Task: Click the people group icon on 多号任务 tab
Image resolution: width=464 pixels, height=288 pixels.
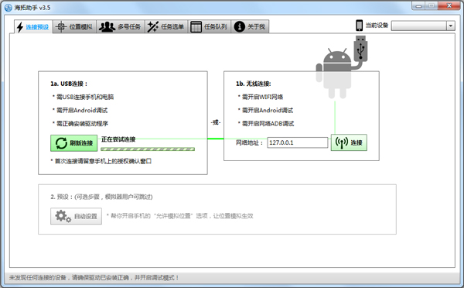Action: click(x=107, y=26)
